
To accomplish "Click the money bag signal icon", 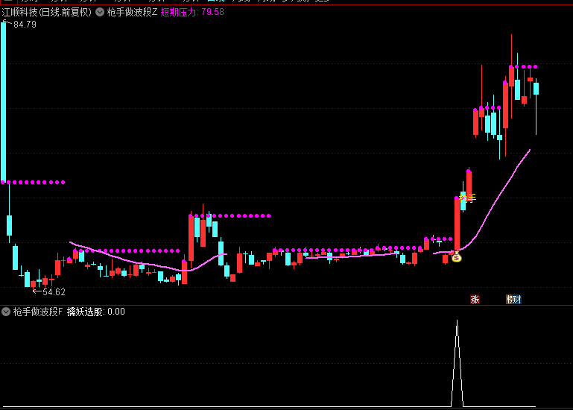I will [x=457, y=257].
